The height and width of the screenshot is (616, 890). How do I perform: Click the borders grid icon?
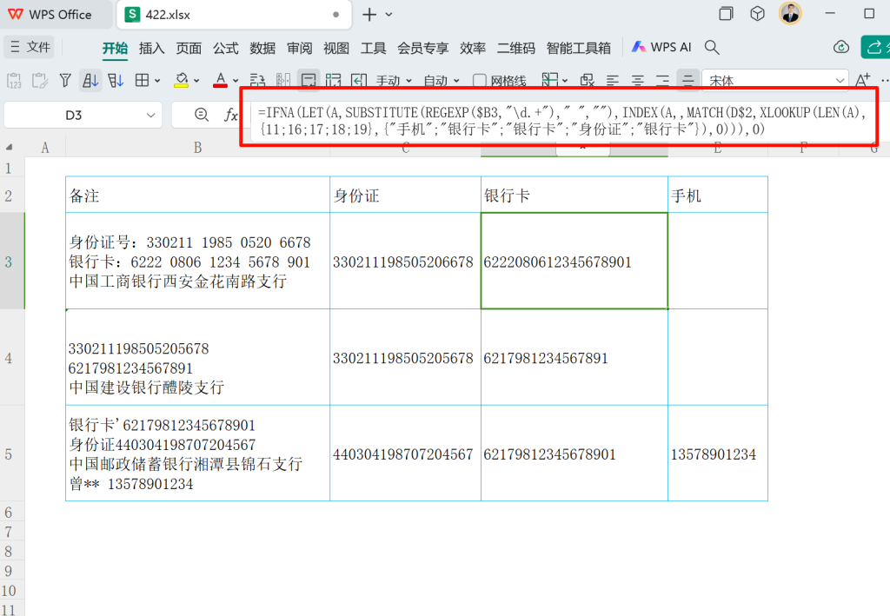142,81
